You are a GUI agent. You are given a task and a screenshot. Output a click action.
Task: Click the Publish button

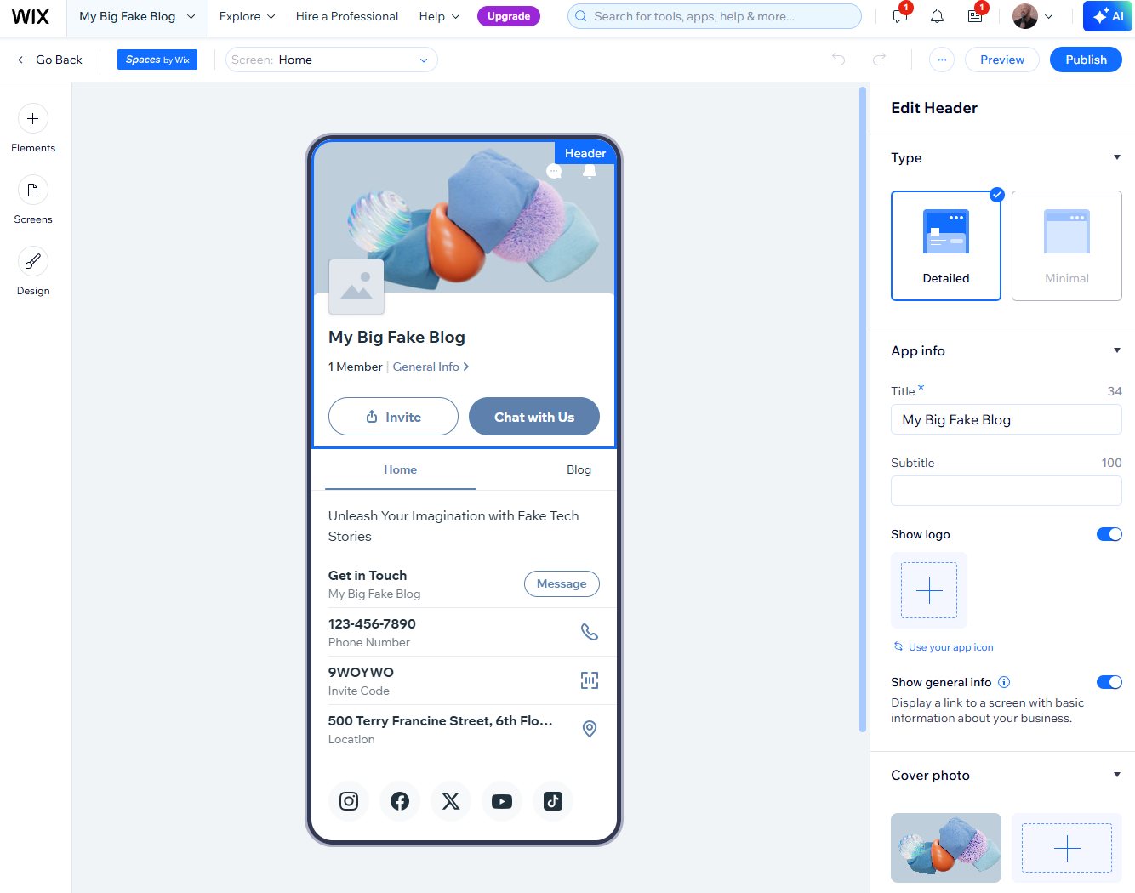click(x=1086, y=60)
